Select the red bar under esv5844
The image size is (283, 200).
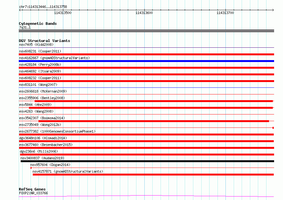(x=151, y=108)
